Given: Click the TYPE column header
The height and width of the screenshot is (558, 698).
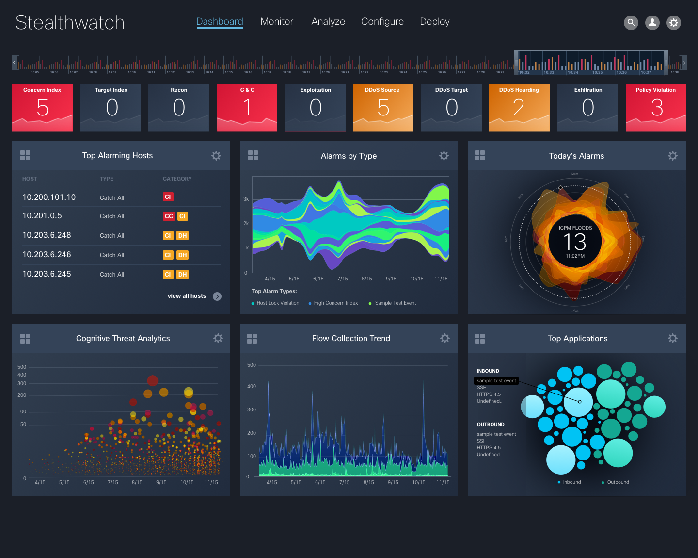Looking at the screenshot, I should [107, 179].
